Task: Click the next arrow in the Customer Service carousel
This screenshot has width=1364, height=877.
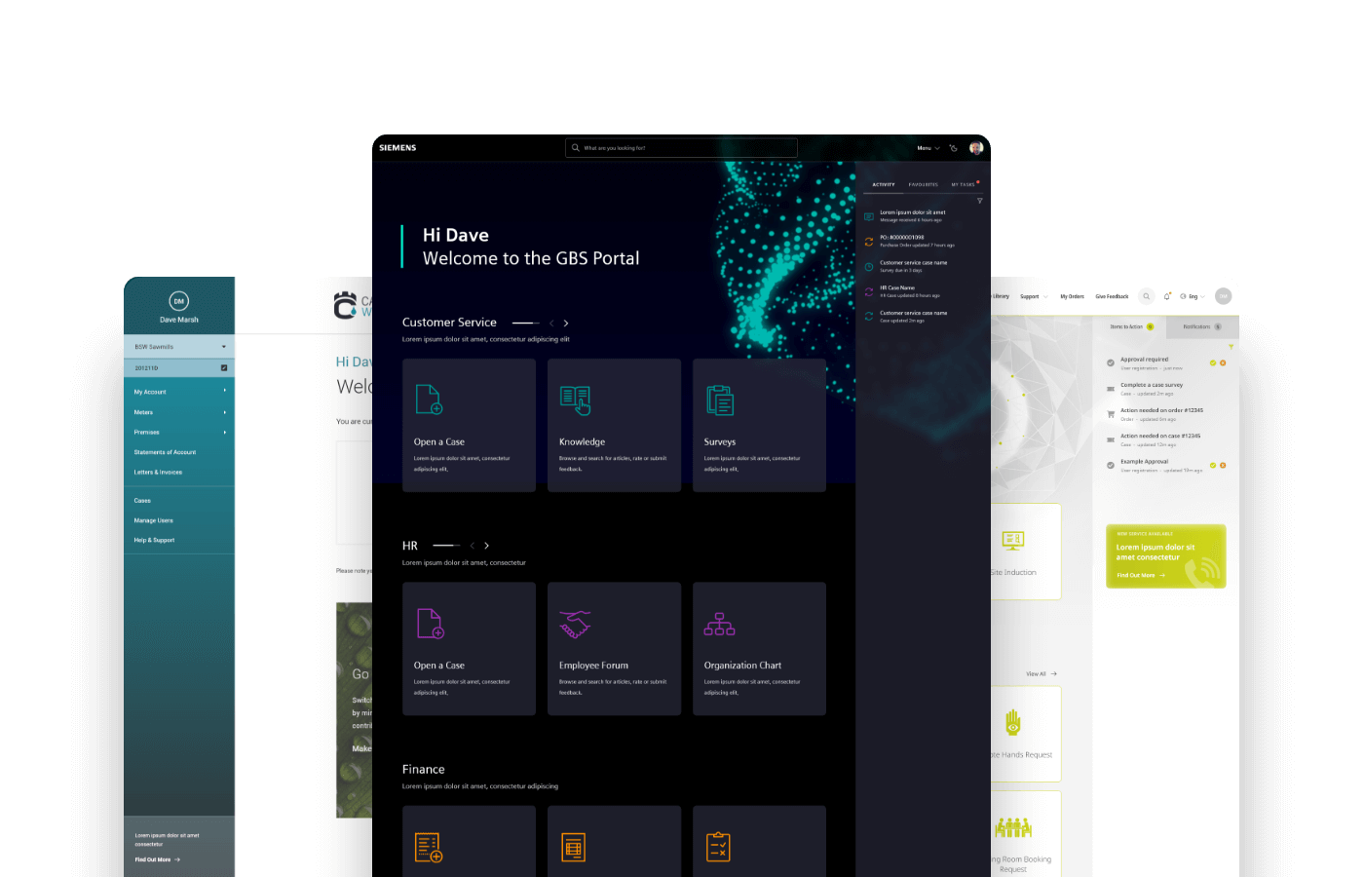Action: coord(566,323)
